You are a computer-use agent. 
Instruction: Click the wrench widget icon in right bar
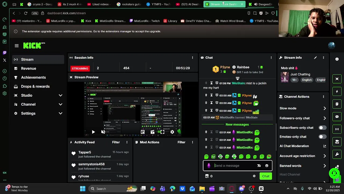(x=337, y=154)
